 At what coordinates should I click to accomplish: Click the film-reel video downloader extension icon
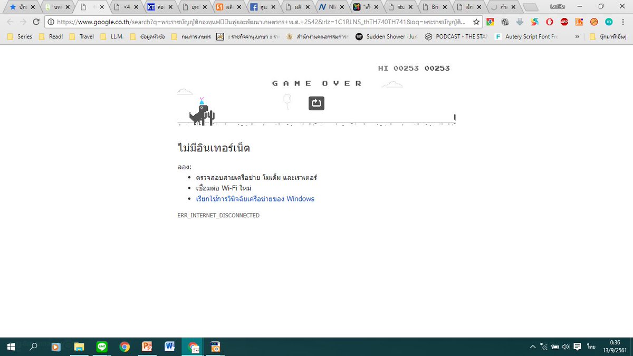coord(505,22)
